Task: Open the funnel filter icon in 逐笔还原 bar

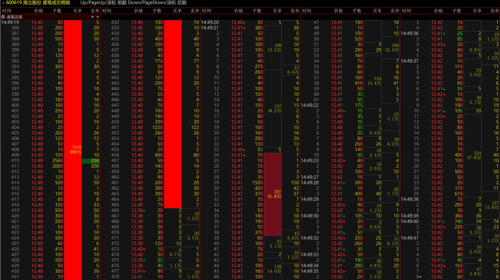Action: pos(92,17)
